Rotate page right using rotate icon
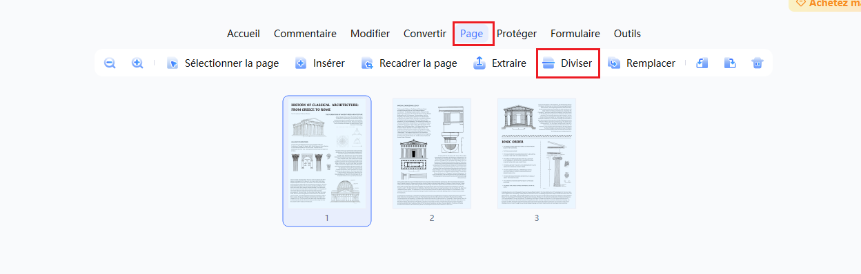This screenshot has height=274, width=861. (x=730, y=63)
